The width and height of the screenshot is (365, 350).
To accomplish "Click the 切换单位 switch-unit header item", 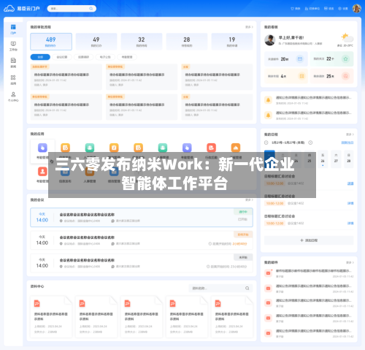I will (x=312, y=9).
